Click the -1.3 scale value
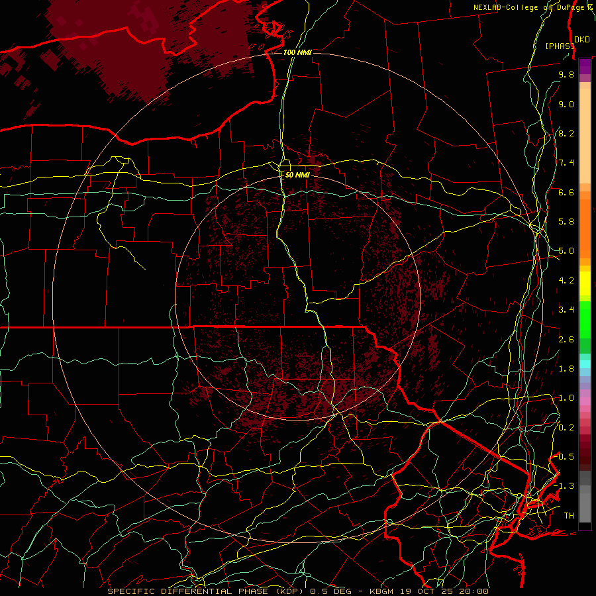The image size is (596, 596). (x=564, y=486)
